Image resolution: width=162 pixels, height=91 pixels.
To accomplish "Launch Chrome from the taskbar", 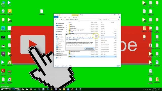I will 60,89.
